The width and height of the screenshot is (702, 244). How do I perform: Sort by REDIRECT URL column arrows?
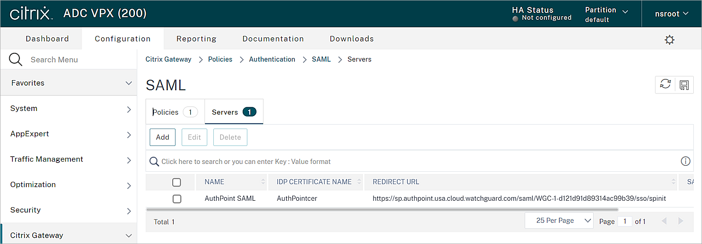673,182
